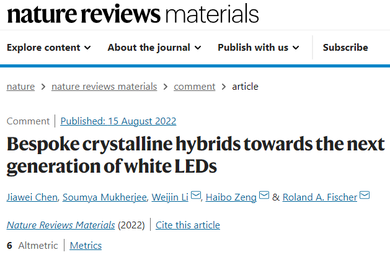Click envelope icon next to Weijin Li
The height and width of the screenshot is (255, 390).
pos(196,196)
